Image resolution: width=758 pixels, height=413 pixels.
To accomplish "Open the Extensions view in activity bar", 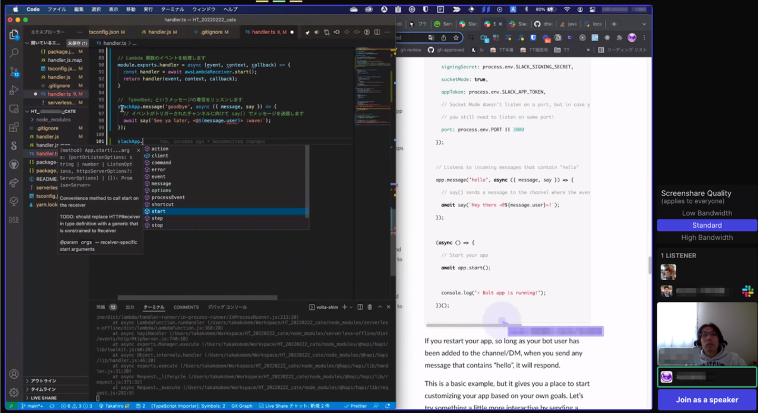I will coord(14,127).
